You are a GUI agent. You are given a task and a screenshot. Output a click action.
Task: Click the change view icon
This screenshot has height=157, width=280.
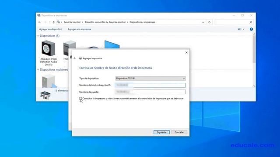(x=239, y=29)
